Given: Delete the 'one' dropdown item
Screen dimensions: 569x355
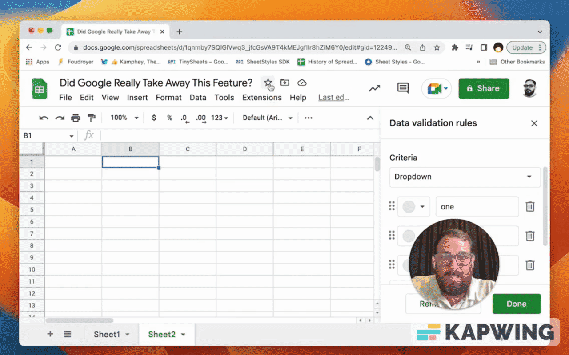Looking at the screenshot, I should point(530,206).
